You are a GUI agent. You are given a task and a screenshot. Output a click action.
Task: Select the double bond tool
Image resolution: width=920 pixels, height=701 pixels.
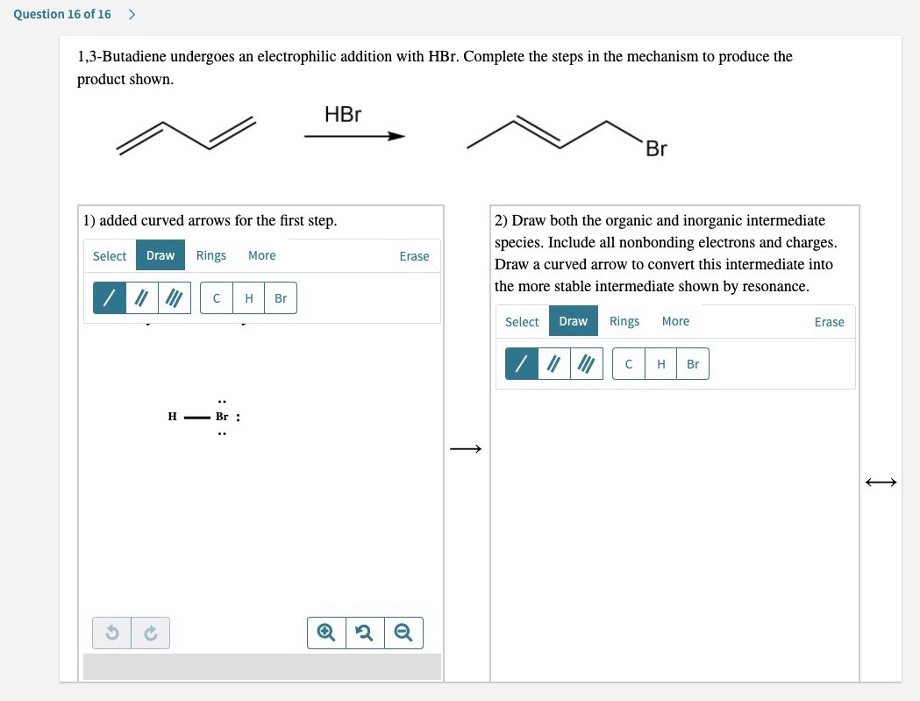click(x=140, y=297)
